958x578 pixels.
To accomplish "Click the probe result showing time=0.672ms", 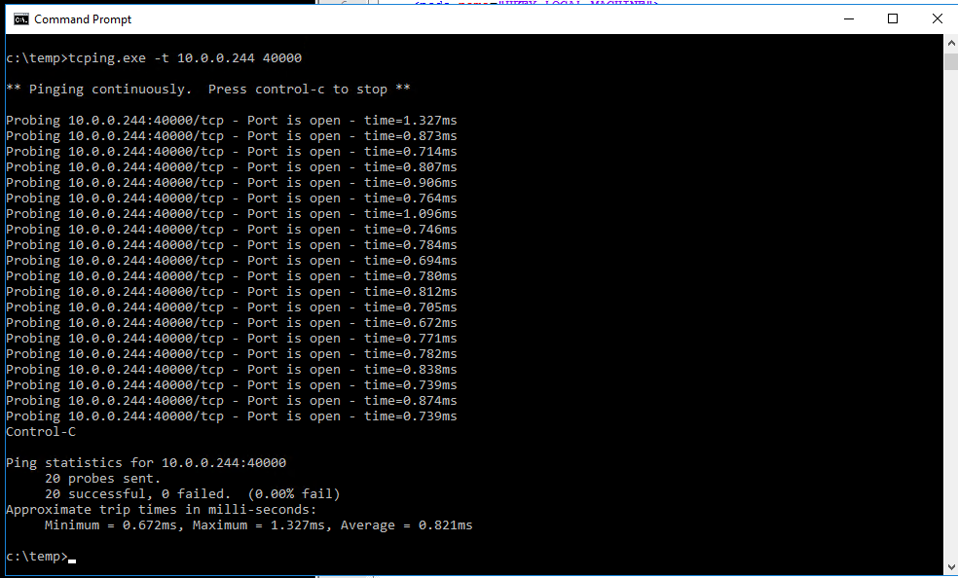I will click(410, 323).
